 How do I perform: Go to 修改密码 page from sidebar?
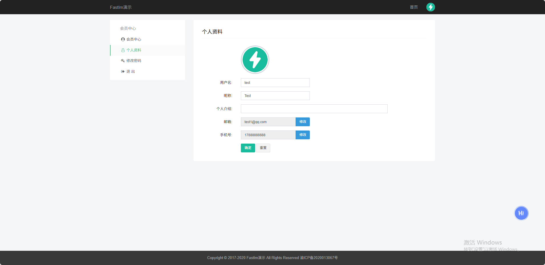[x=134, y=61]
